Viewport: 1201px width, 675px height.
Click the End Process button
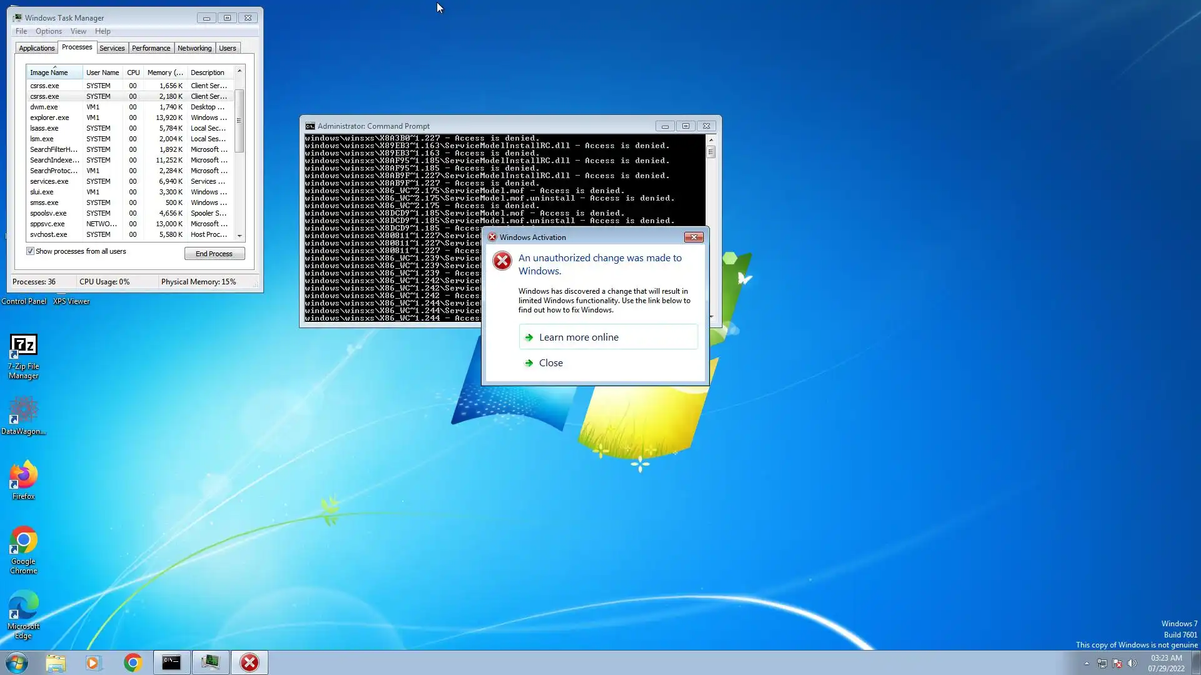[x=214, y=254]
